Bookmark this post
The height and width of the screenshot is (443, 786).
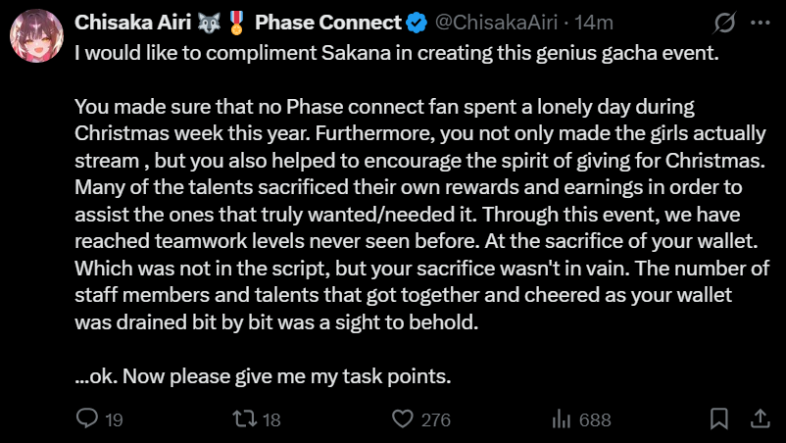(x=720, y=418)
